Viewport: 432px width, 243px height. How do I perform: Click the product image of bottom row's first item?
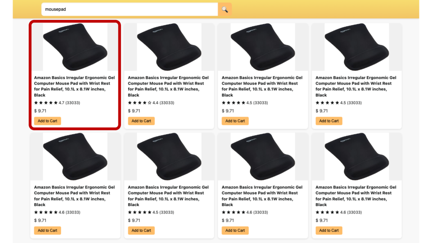click(x=75, y=156)
